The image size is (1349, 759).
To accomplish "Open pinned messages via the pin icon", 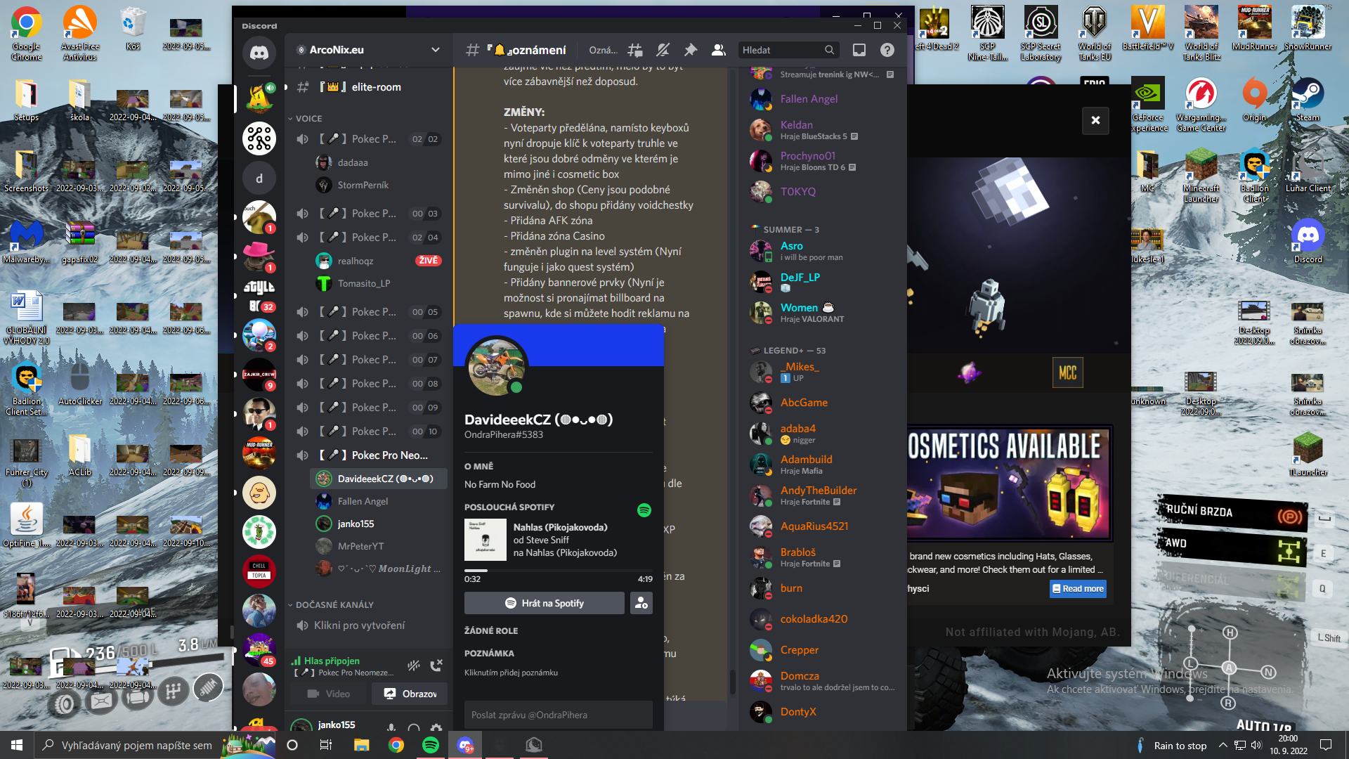I will tap(691, 50).
